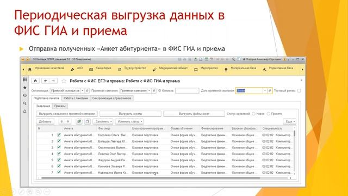Uncheck row 4 Левитин Олег checkbox
The height and width of the screenshot is (196, 348).
point(59,154)
